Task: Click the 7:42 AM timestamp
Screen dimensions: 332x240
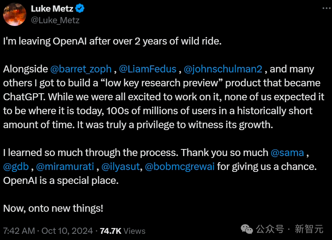Action: tap(19, 231)
